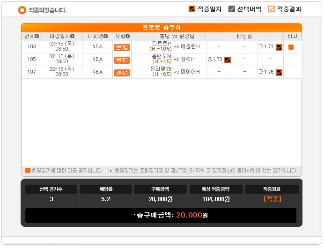The image size is (324, 248).
Task: Click the 프로토 승부식 header tab
Action: pos(162,28)
